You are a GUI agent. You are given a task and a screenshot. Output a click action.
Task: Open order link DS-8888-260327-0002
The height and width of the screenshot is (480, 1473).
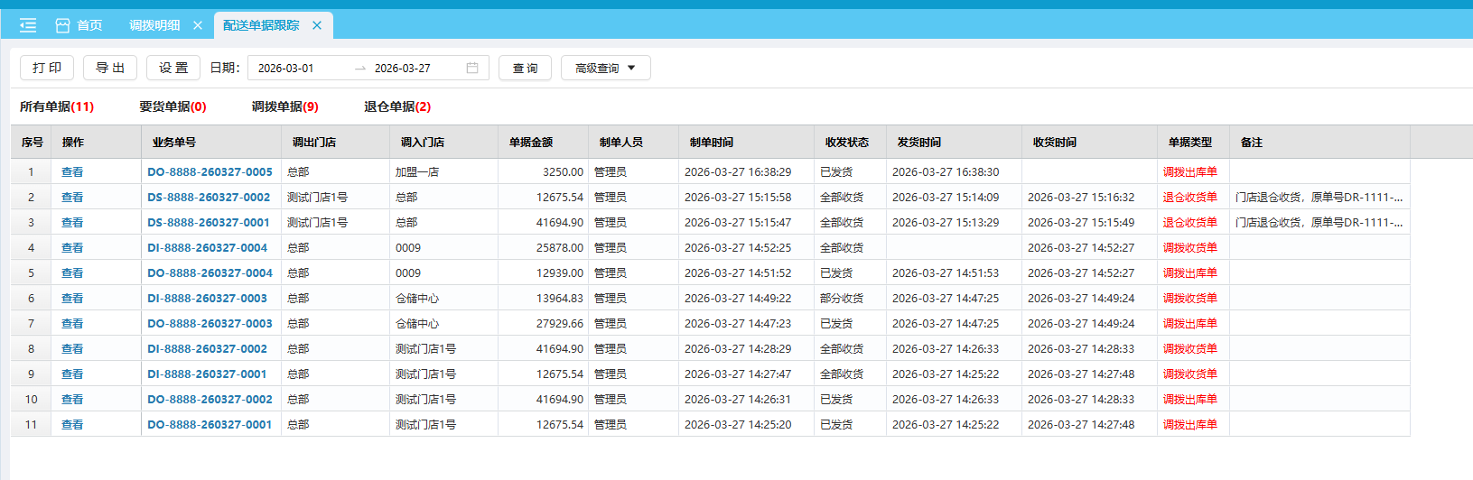click(x=209, y=197)
